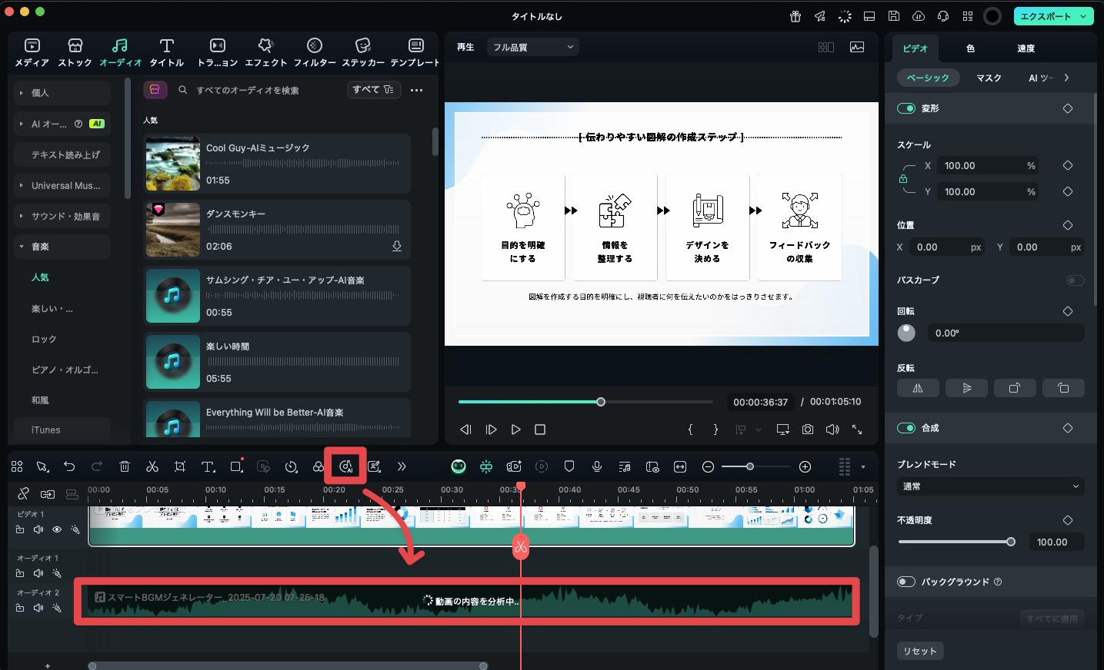Flip the clip vertically
1104x670 pixels.
click(966, 388)
